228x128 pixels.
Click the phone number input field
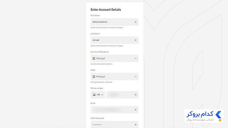[x=122, y=95]
